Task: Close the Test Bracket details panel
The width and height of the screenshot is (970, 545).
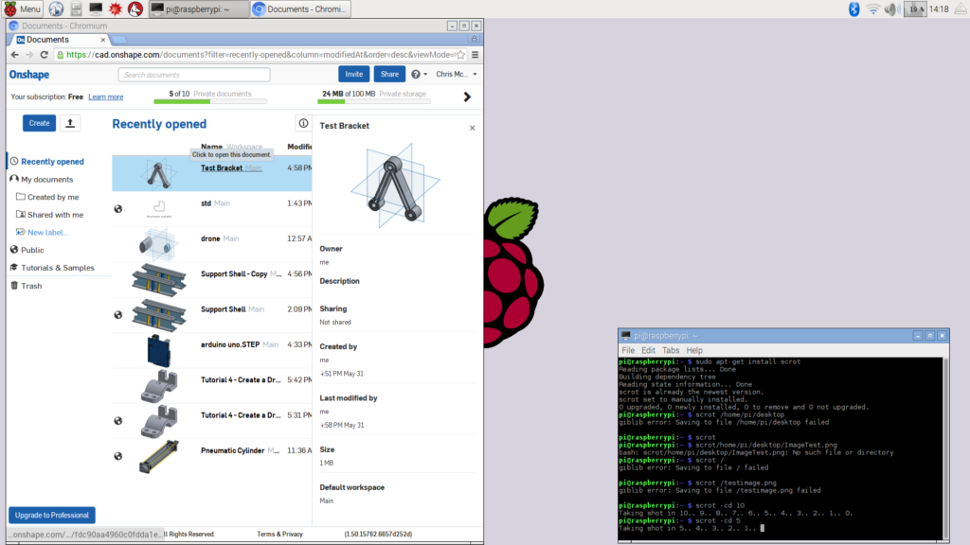Action: (x=472, y=128)
